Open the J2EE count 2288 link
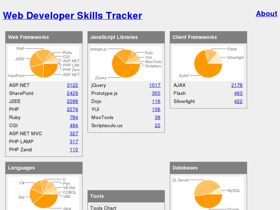 72,101
